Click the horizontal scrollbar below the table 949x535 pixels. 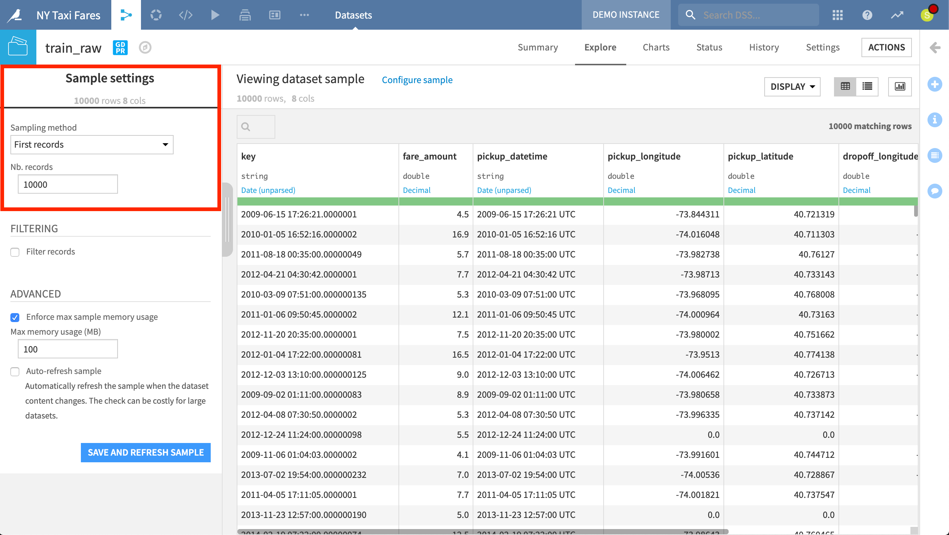point(483,532)
